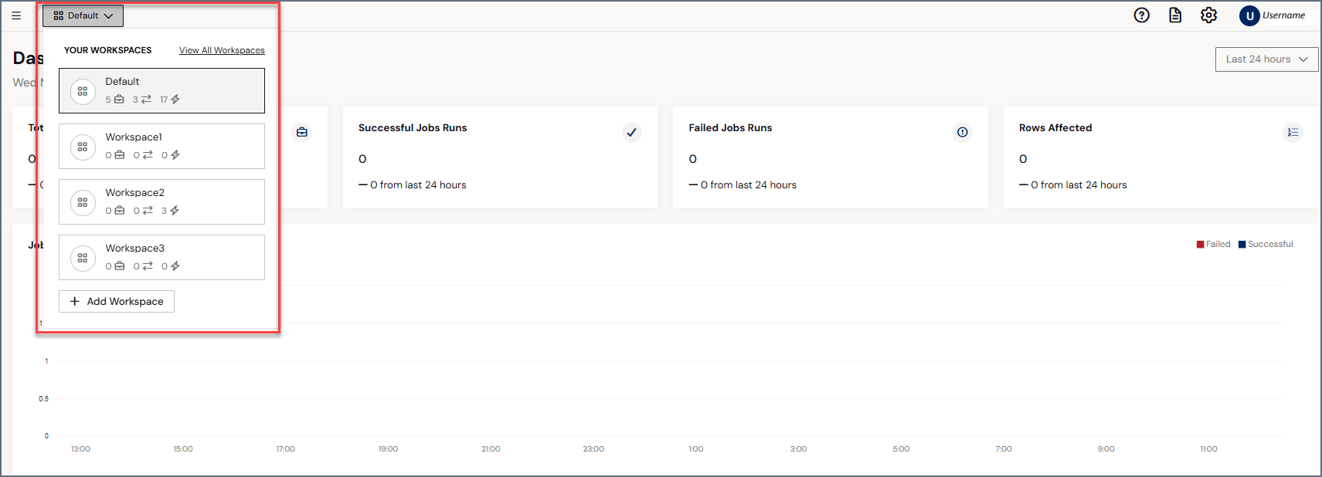Screen dimensions: 1322x477
Task: Switch to Workspace1
Action: 161,147
